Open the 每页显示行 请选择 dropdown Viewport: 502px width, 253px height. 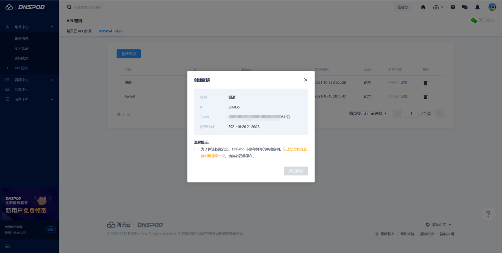point(378,114)
